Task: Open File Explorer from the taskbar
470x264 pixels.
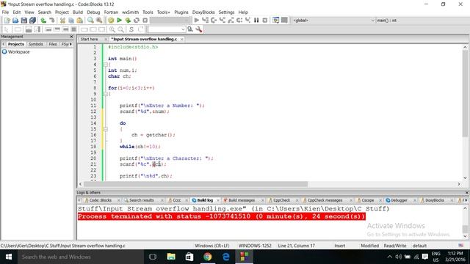Action: point(171,257)
